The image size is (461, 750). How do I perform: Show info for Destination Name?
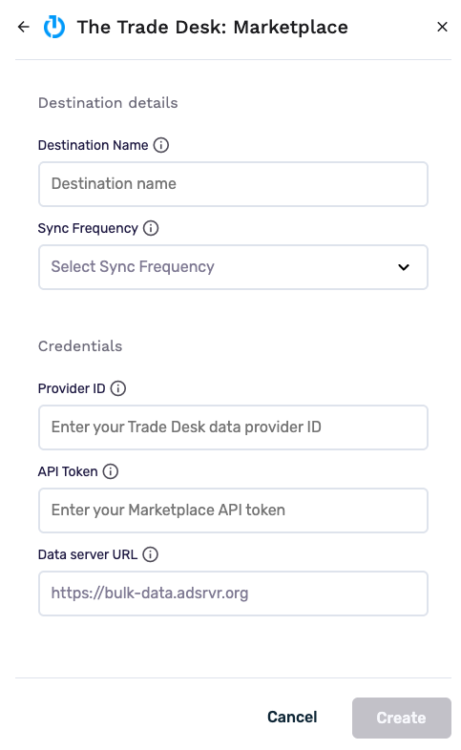(x=160, y=145)
